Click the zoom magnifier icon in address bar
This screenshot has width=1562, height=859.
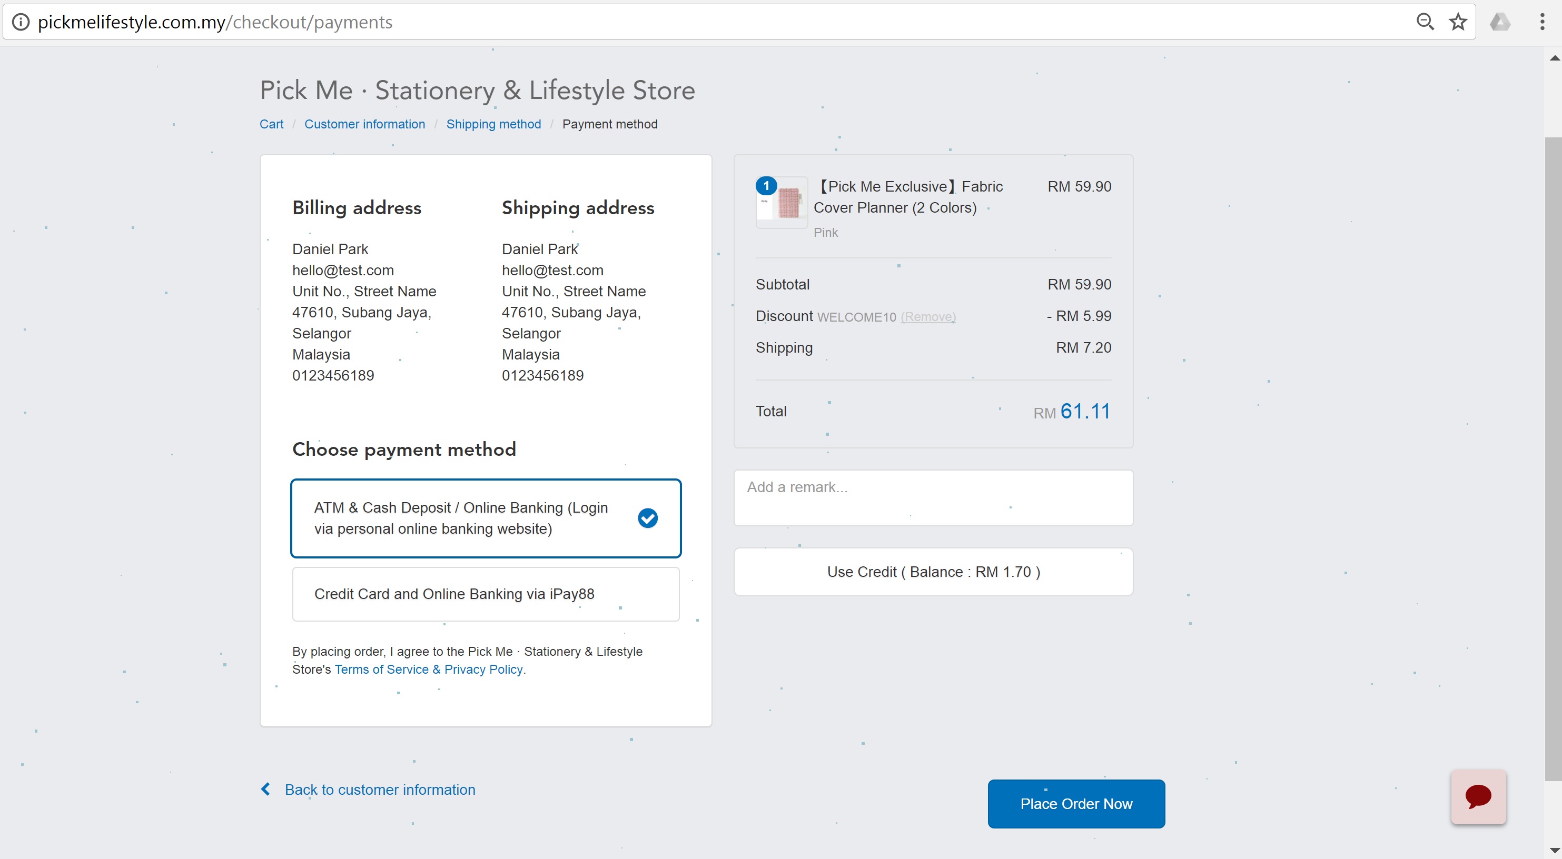[1425, 23]
